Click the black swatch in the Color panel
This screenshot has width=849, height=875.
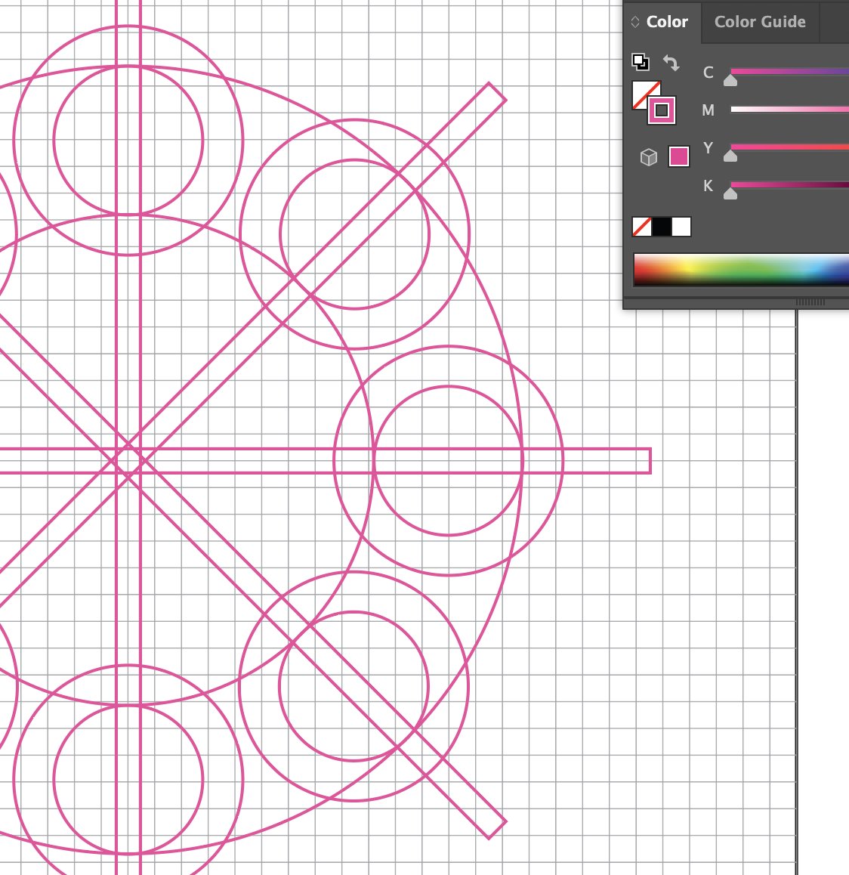662,227
